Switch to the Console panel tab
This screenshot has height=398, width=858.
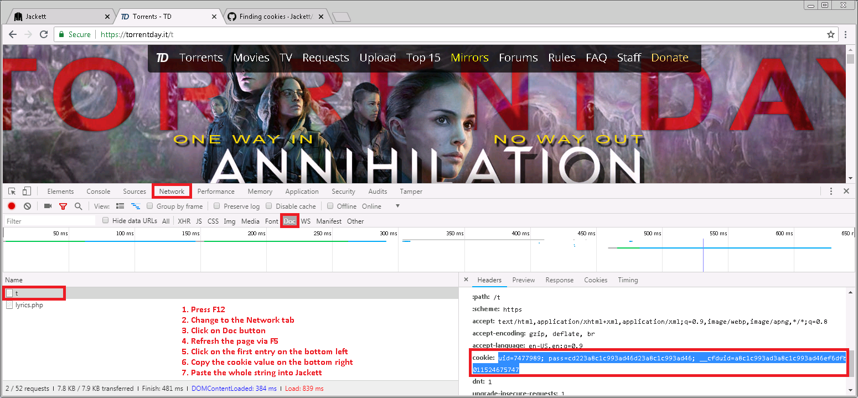[x=98, y=192]
